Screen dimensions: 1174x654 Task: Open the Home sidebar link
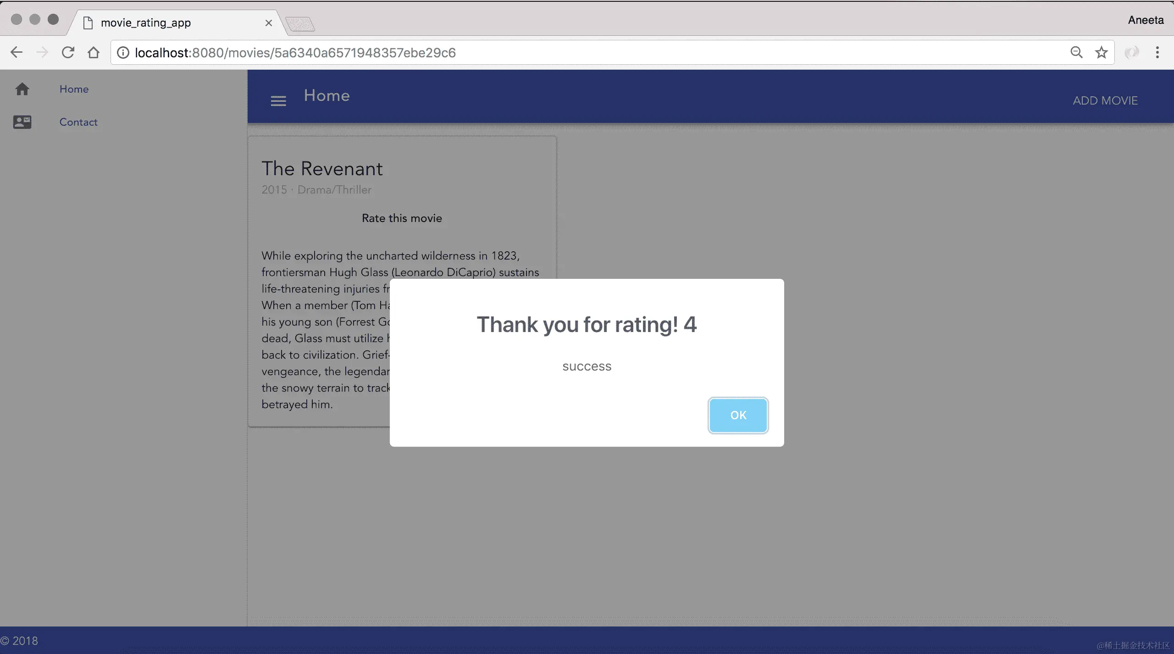coord(74,89)
